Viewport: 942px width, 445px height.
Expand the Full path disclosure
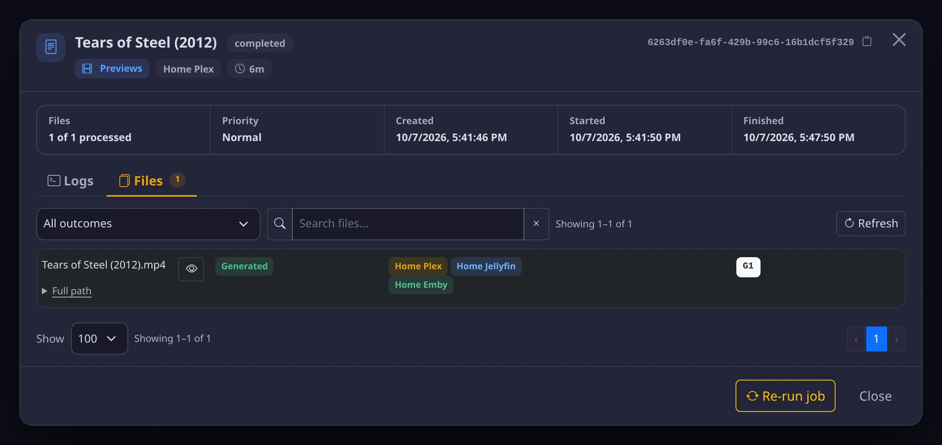pyautogui.click(x=67, y=291)
